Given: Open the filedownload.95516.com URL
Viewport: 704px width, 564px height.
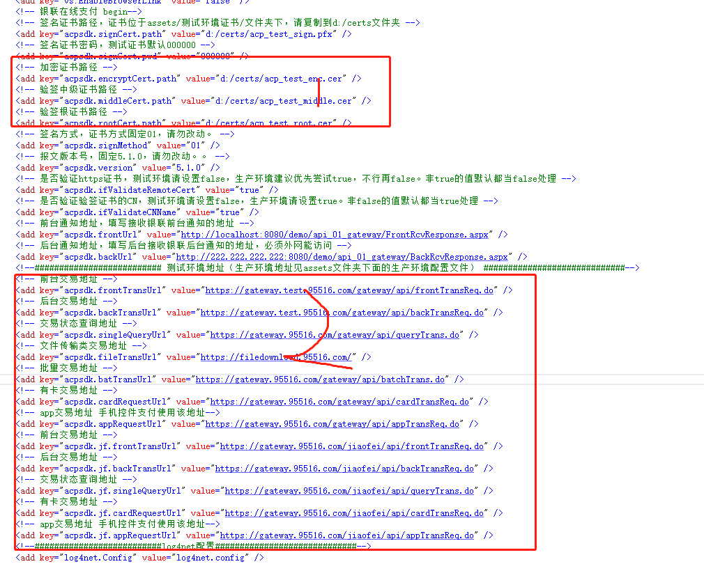Looking at the screenshot, I should pos(275,357).
